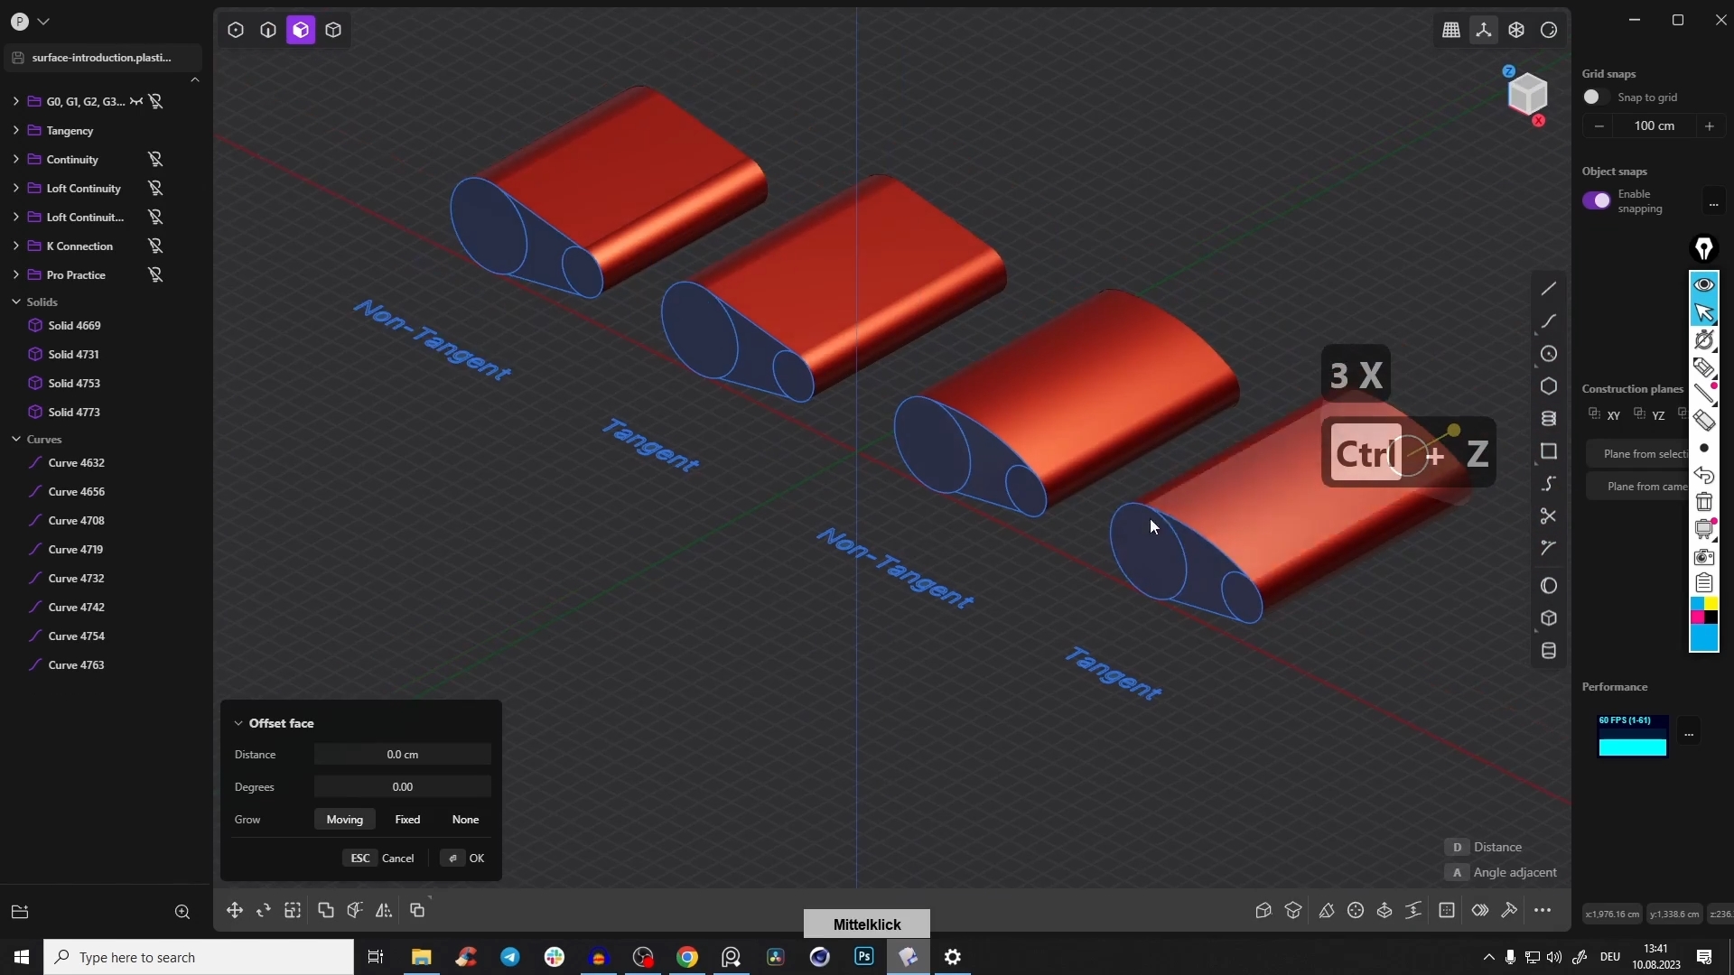Click the mirror tool icon in the bottom toolbar
1734x975 pixels.
(x=384, y=911)
